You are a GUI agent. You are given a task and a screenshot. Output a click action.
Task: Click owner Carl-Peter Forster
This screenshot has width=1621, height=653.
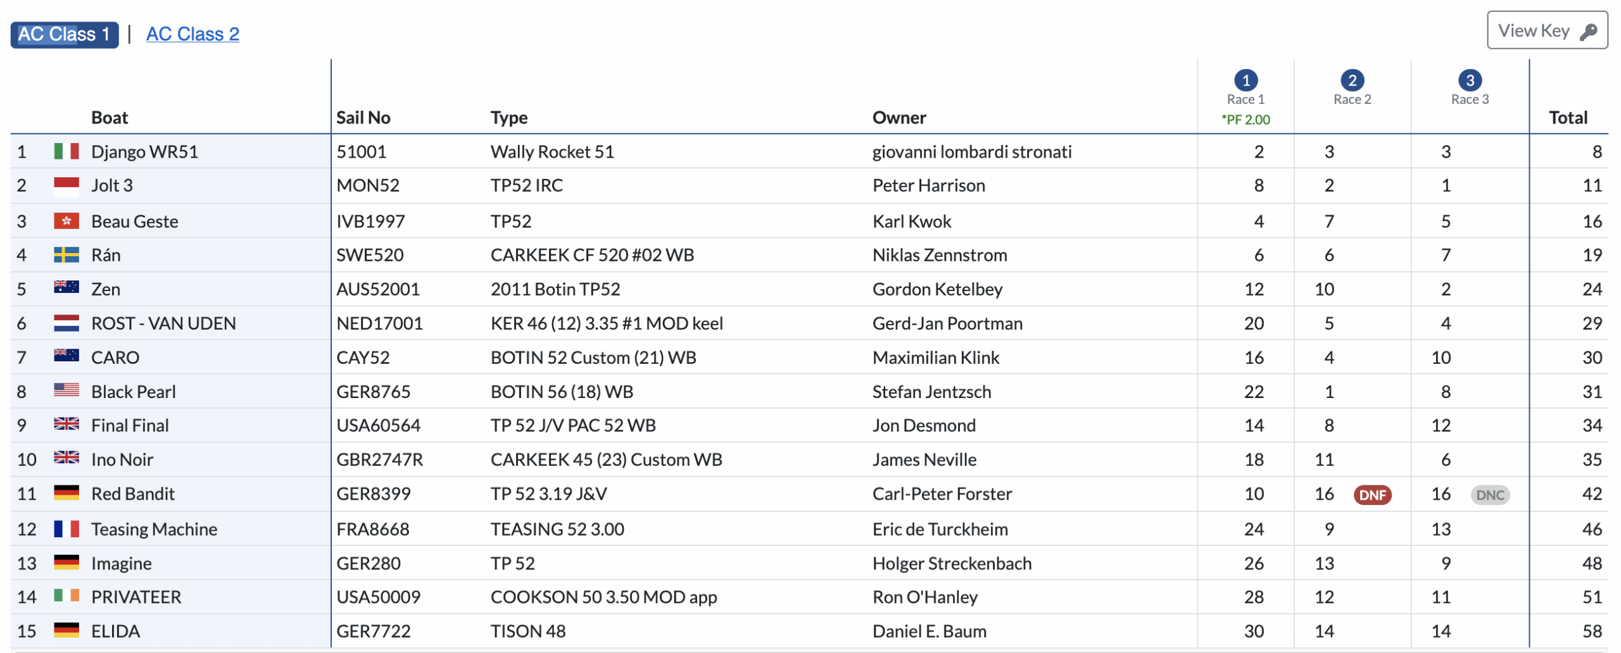click(x=942, y=494)
